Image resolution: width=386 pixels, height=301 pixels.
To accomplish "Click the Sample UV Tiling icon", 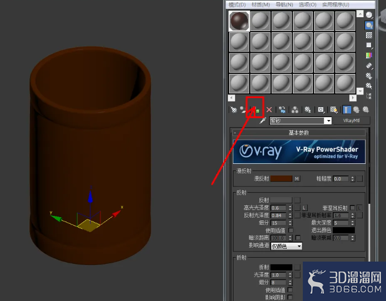I will coord(369,46).
